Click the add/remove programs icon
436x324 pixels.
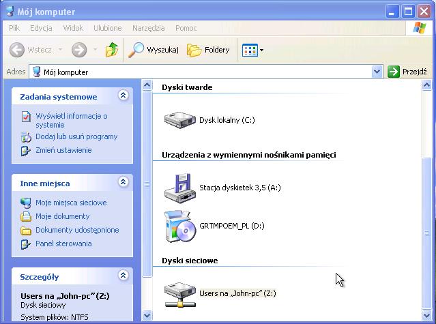pyautogui.click(x=26, y=137)
